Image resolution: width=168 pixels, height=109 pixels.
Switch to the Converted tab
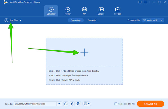coord(92,20)
